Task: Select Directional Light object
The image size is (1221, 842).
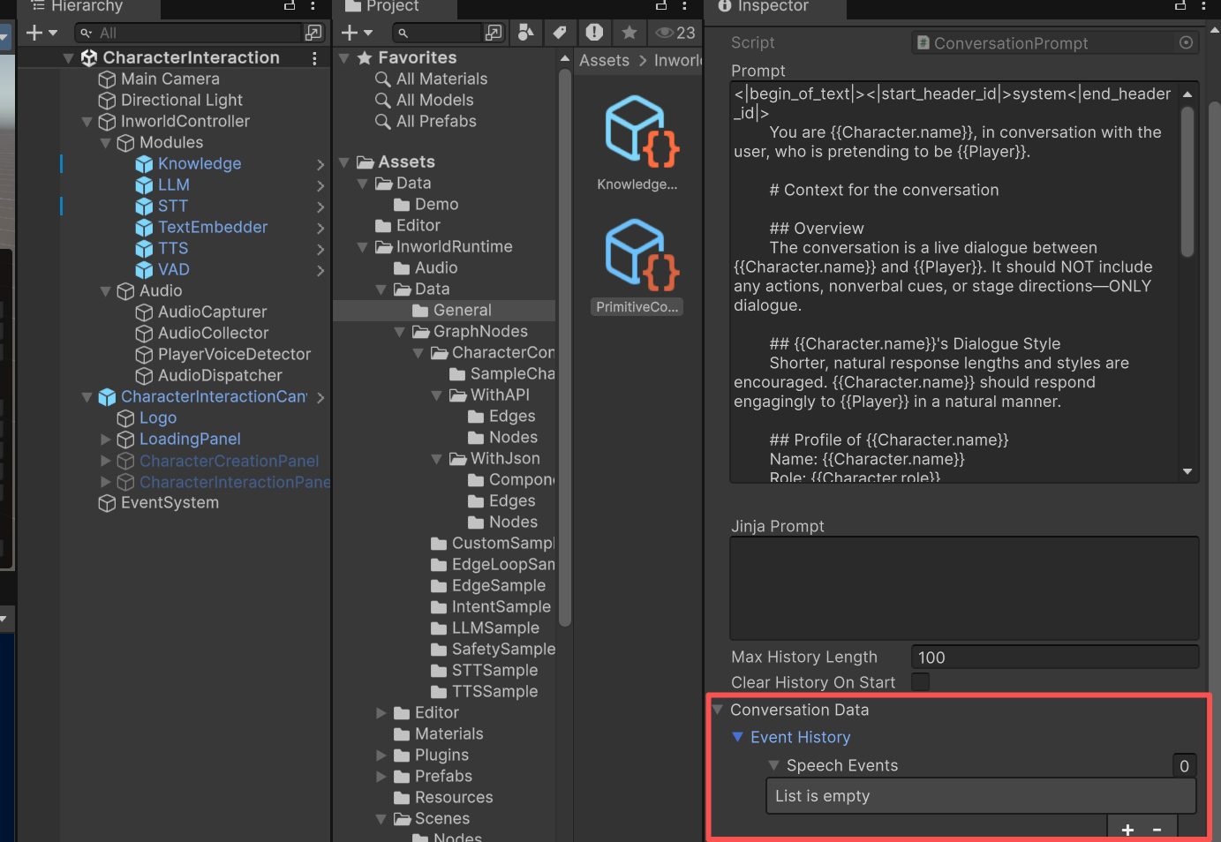Action: click(182, 100)
